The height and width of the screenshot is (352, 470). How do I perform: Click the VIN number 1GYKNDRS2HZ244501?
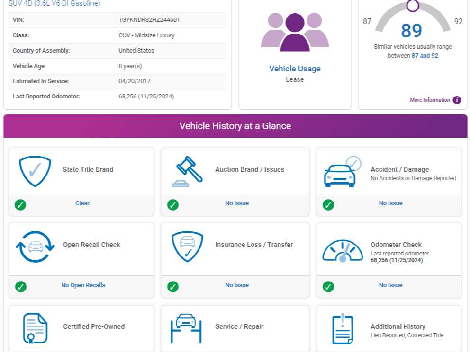click(149, 20)
